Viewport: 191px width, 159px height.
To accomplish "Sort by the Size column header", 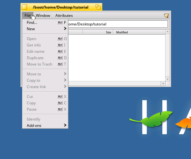I will (x=97, y=32).
